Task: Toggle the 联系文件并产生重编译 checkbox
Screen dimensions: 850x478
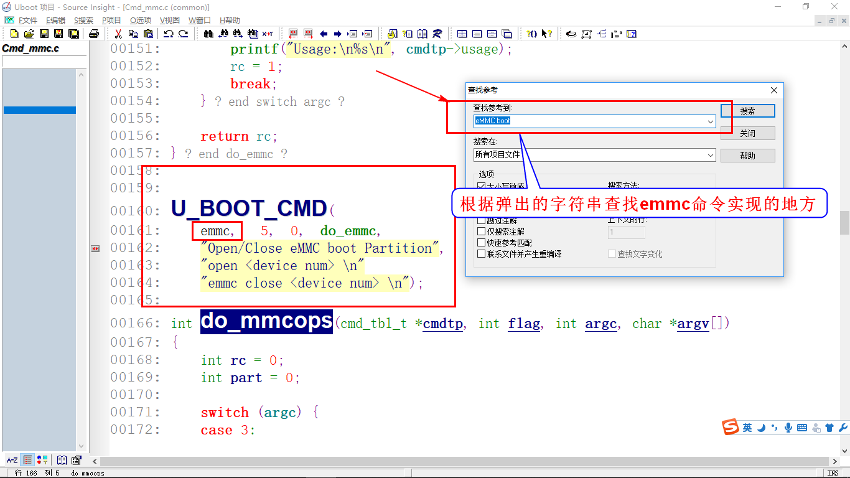Action: (x=481, y=254)
